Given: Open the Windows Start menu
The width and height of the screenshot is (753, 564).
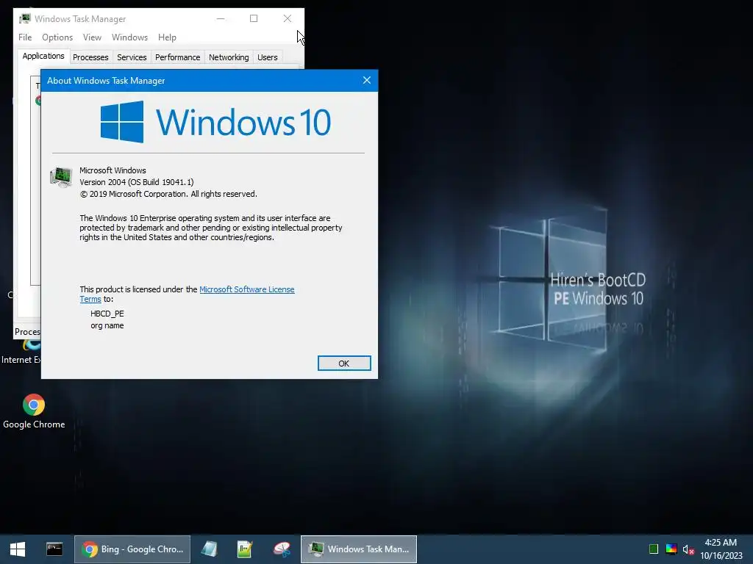Looking at the screenshot, I should [x=18, y=549].
